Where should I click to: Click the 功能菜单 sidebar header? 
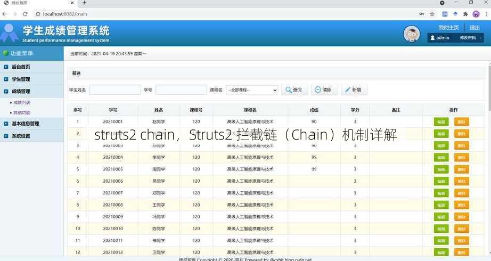(31, 53)
